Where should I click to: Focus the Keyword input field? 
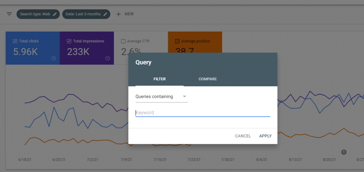click(x=203, y=113)
